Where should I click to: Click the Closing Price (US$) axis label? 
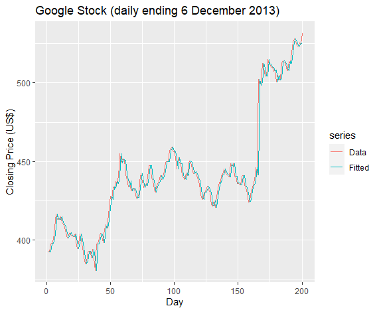tap(10, 152)
